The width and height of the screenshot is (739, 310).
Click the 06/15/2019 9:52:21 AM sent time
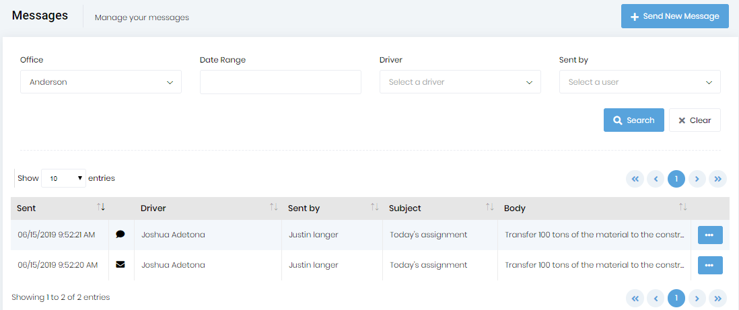coord(56,235)
